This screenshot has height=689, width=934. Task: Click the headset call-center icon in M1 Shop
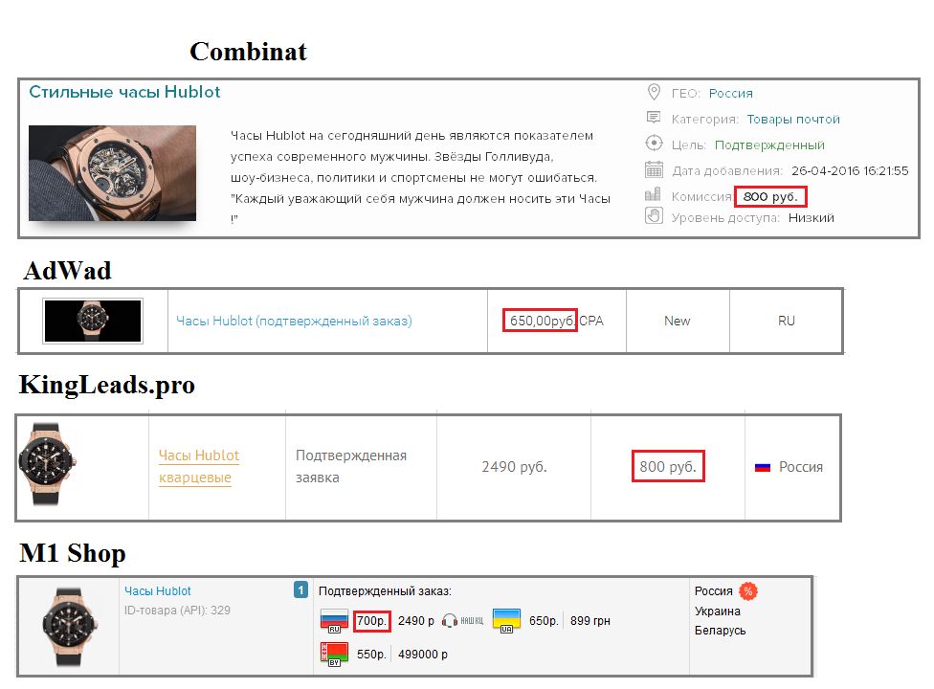point(451,620)
